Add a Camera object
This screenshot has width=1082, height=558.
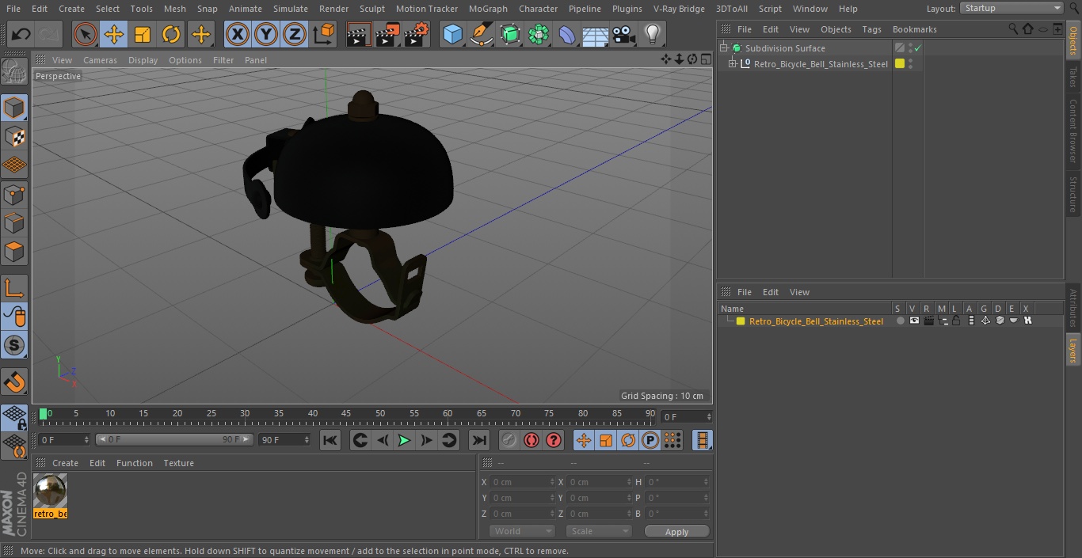point(624,34)
